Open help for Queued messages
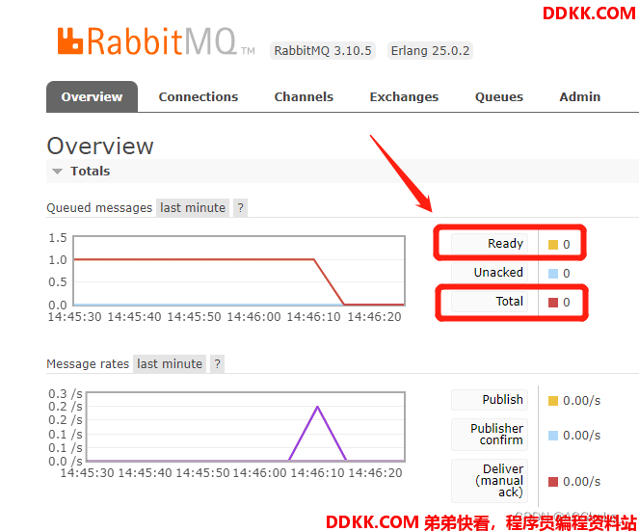 point(240,208)
